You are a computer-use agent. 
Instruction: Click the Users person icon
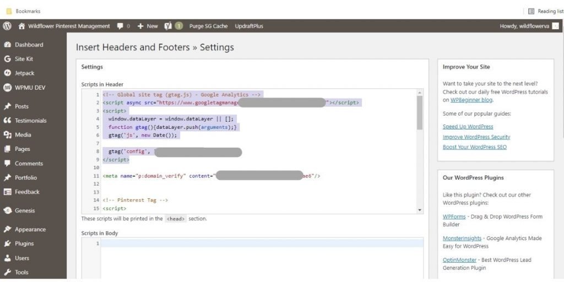(x=7, y=258)
